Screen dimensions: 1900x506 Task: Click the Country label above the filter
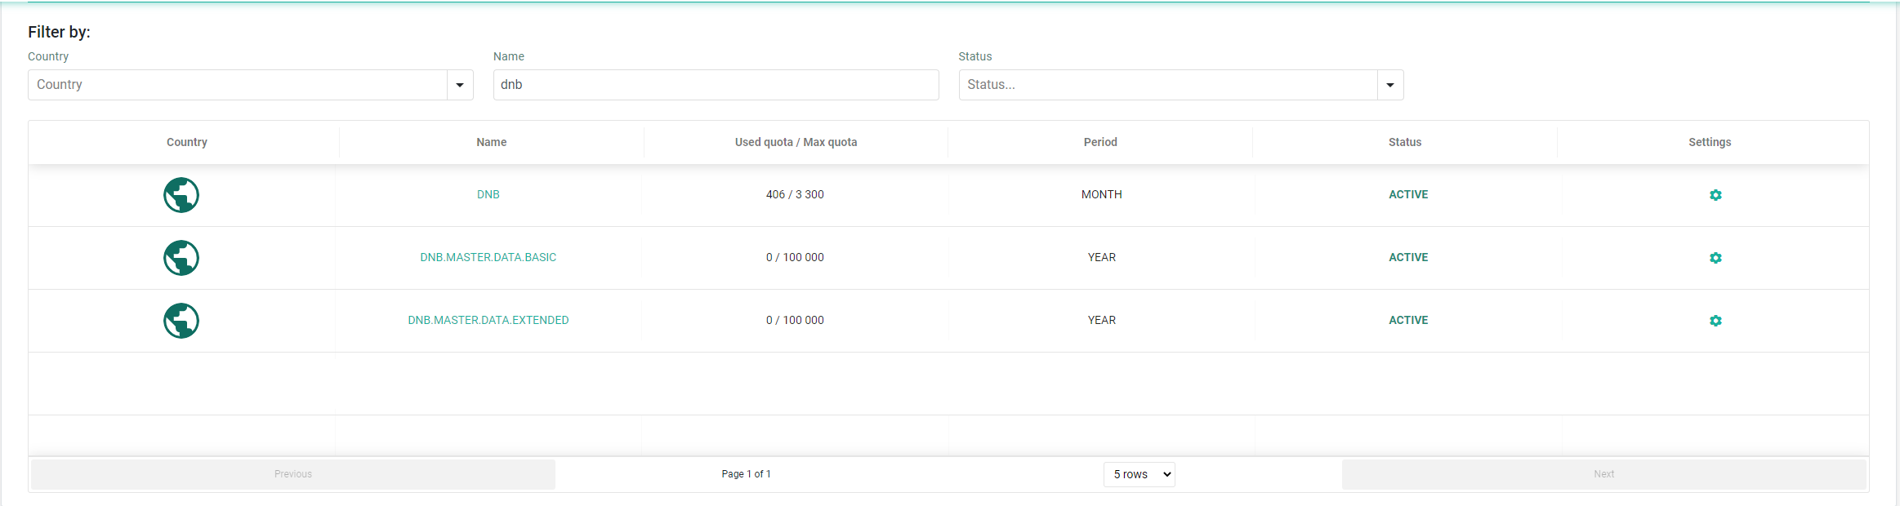tap(48, 56)
